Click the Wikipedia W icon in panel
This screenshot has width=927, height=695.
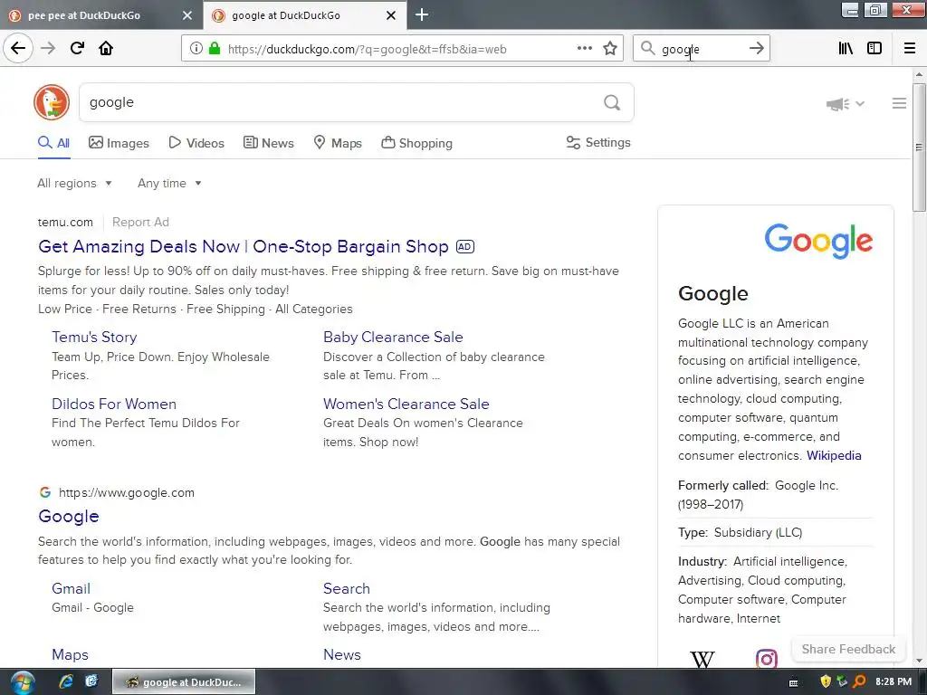702,659
